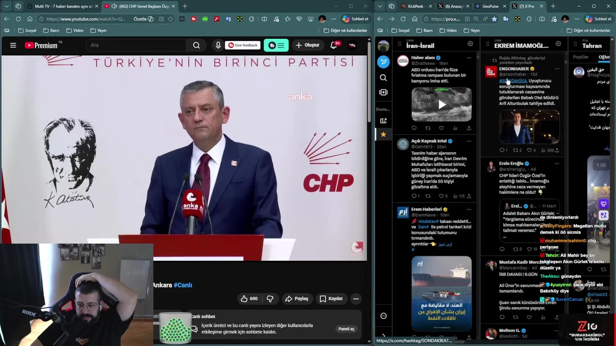Click Panel aç to open chat
The image size is (616, 346).
click(346, 329)
